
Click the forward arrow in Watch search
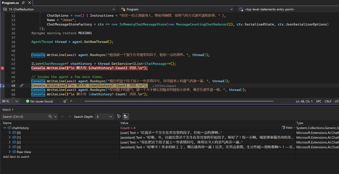tap(69, 117)
